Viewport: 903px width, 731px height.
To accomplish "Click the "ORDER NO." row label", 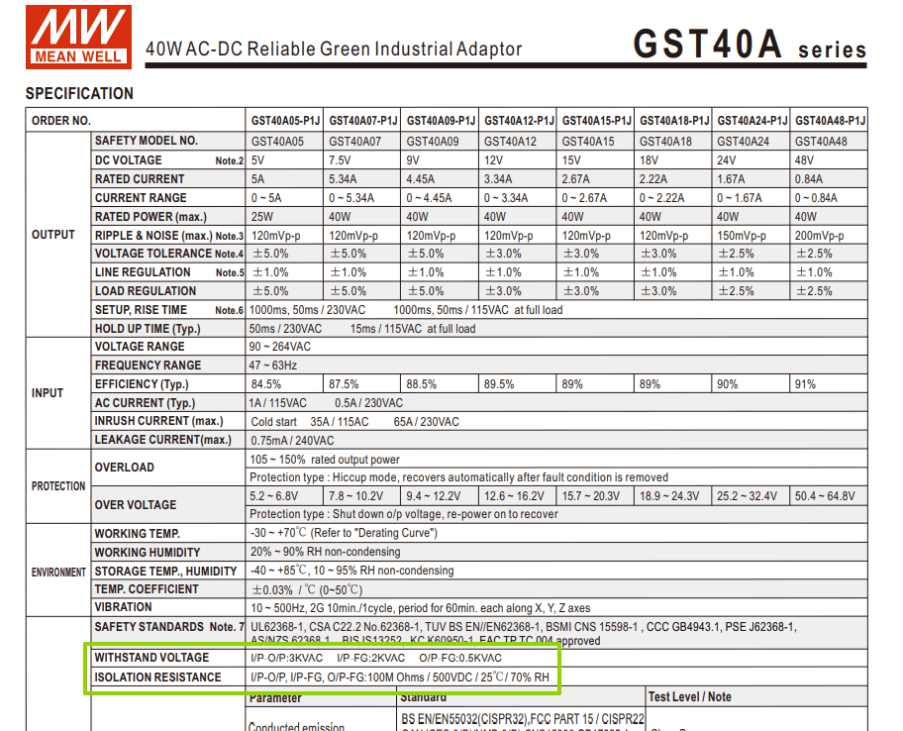I will pyautogui.click(x=61, y=121).
